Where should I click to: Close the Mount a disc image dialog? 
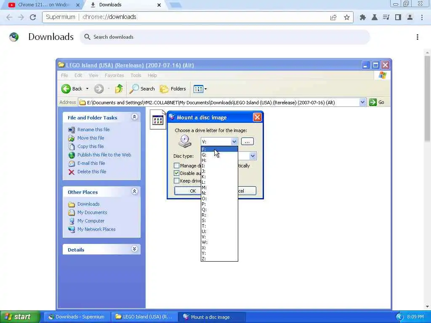click(257, 117)
